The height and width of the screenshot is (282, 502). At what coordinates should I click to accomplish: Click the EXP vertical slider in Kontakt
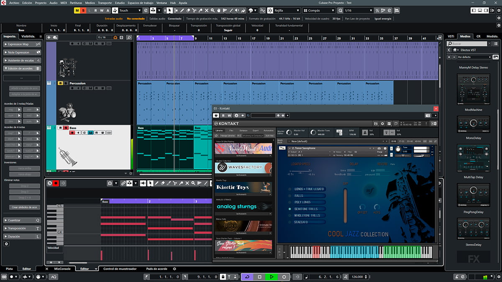tap(346, 205)
